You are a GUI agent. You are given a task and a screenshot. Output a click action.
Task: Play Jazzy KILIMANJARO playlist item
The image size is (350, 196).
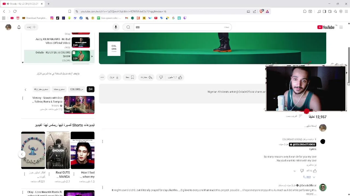click(59, 43)
